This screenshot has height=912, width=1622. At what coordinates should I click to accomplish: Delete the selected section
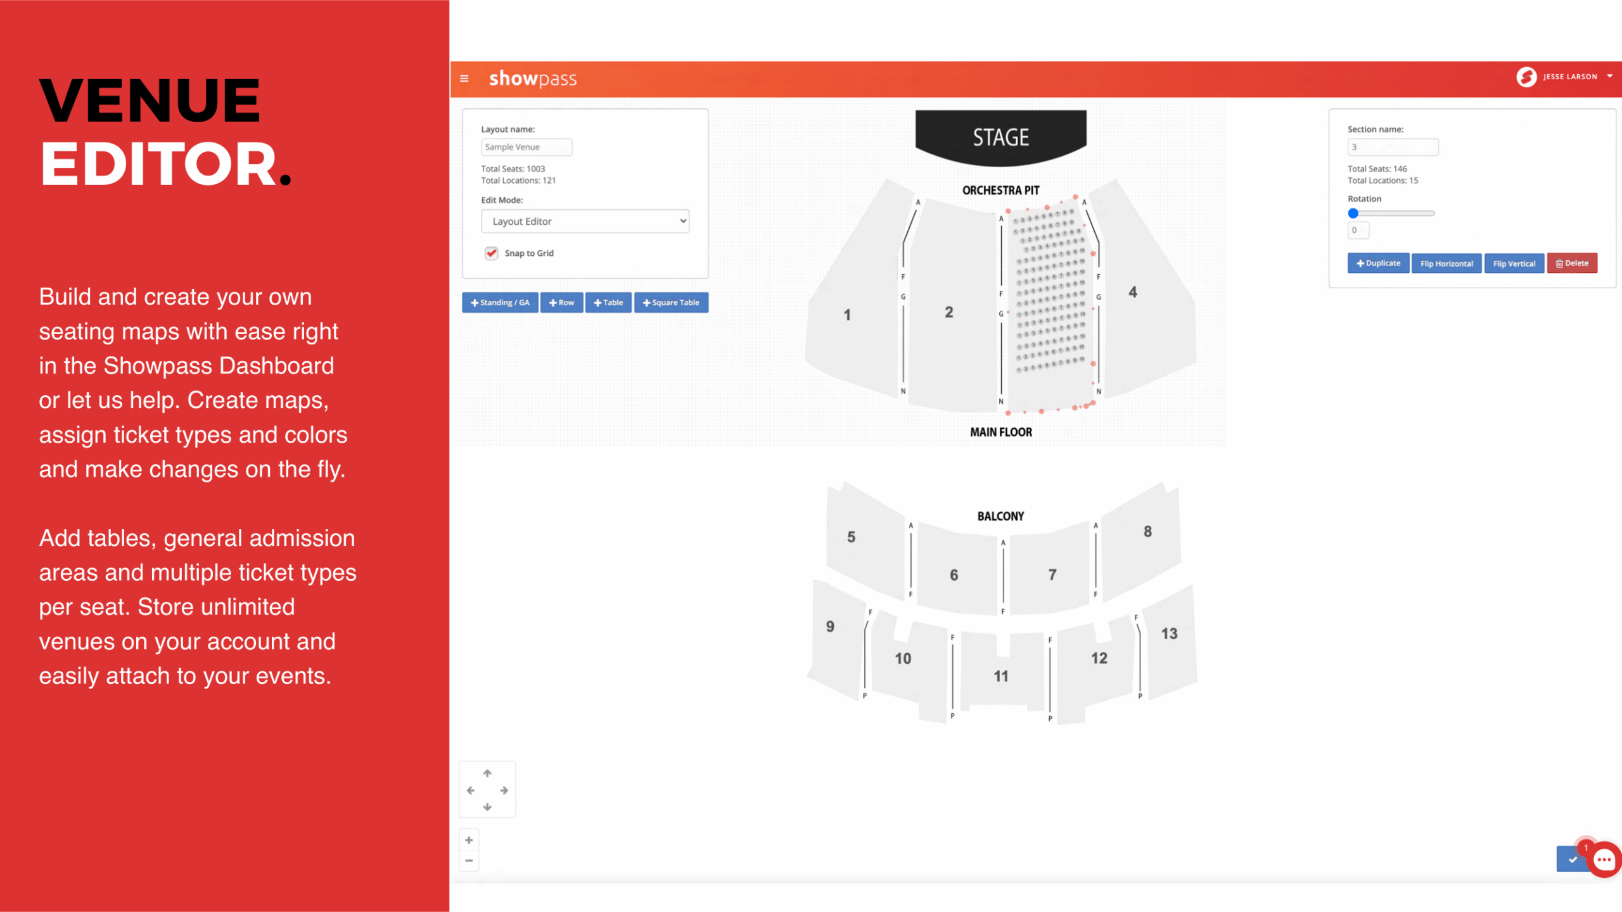tap(1572, 263)
